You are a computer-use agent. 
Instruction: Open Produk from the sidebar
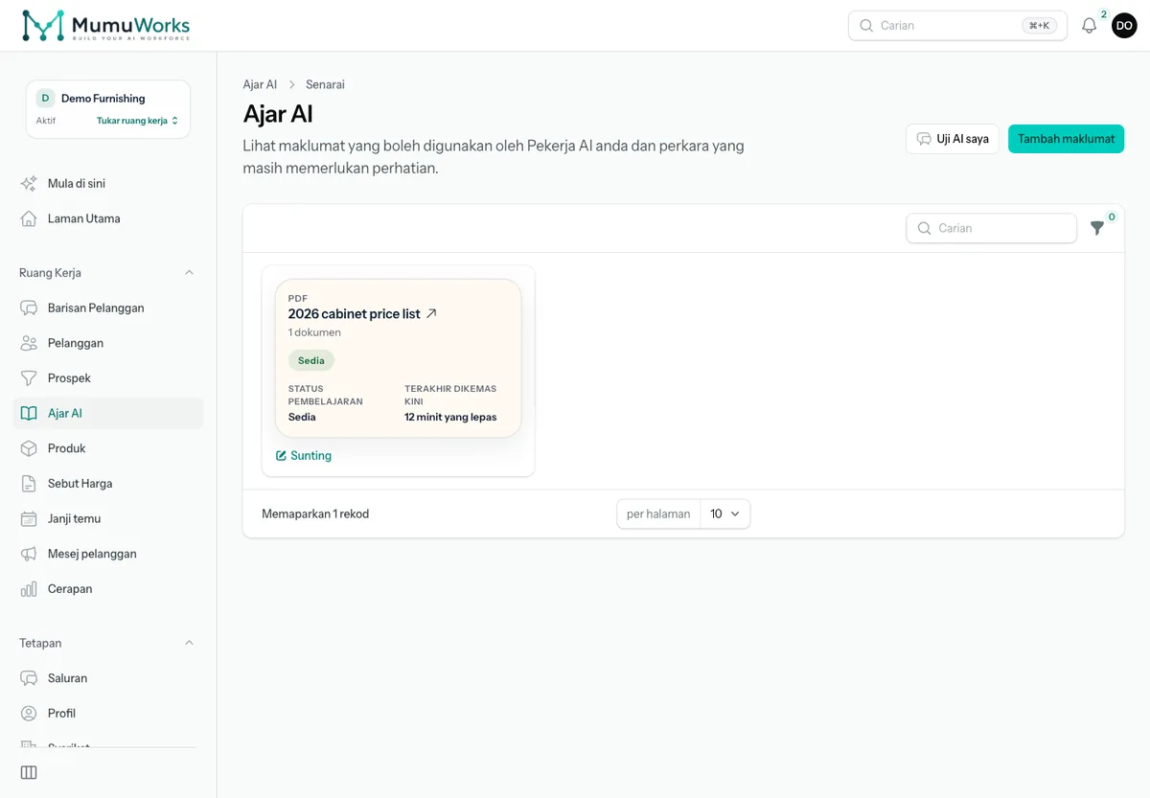click(x=108, y=448)
